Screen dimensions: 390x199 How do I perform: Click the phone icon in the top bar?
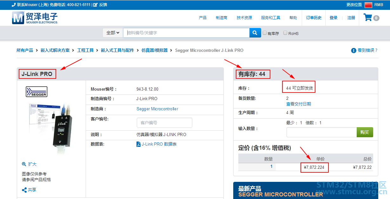[14, 5]
